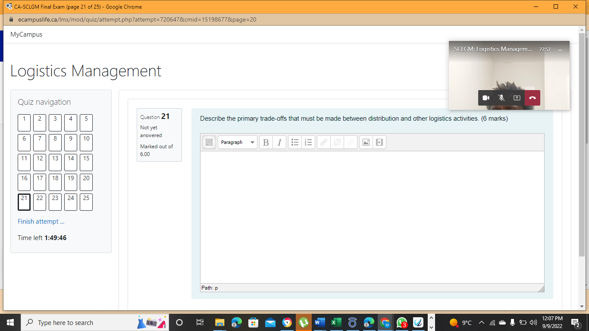Screen dimensions: 589x331
Task: Click the unlink icon in the editor
Action: pos(337,142)
